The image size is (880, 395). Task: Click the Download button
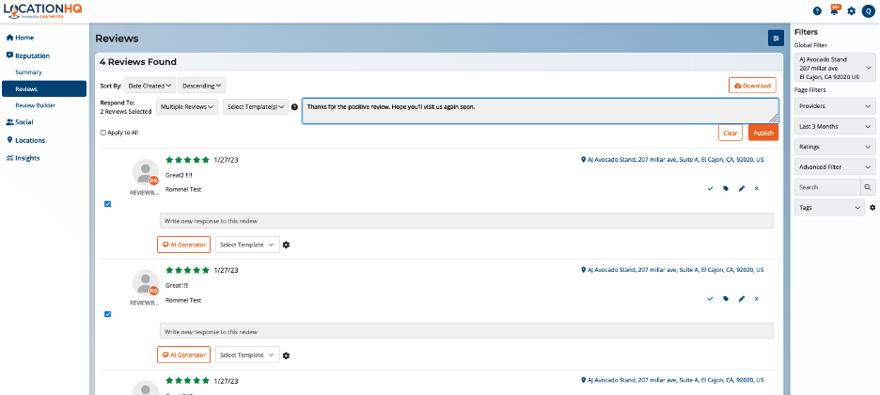[752, 86]
